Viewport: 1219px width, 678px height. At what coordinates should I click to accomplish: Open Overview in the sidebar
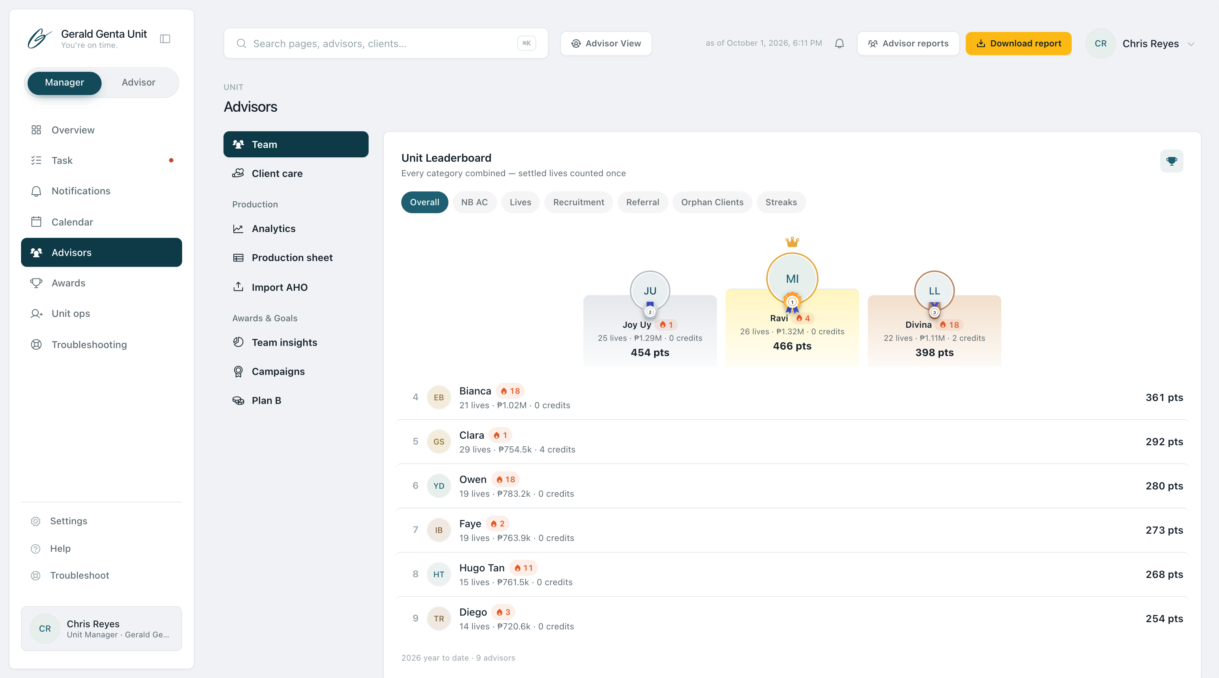click(101, 130)
